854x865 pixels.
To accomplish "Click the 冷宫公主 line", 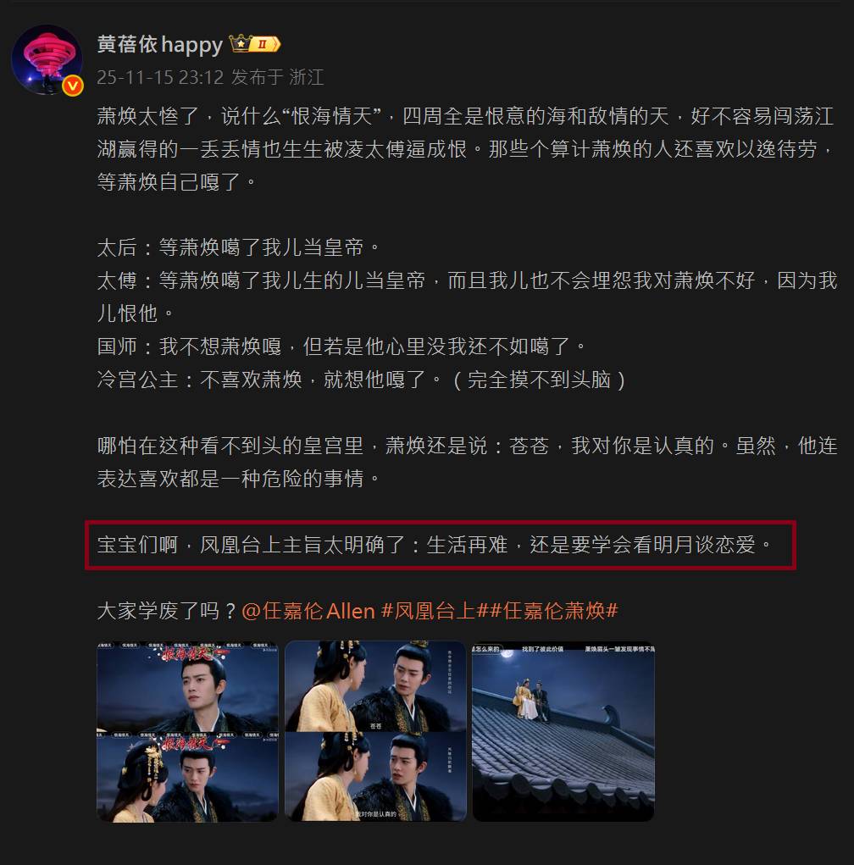I will coord(362,380).
